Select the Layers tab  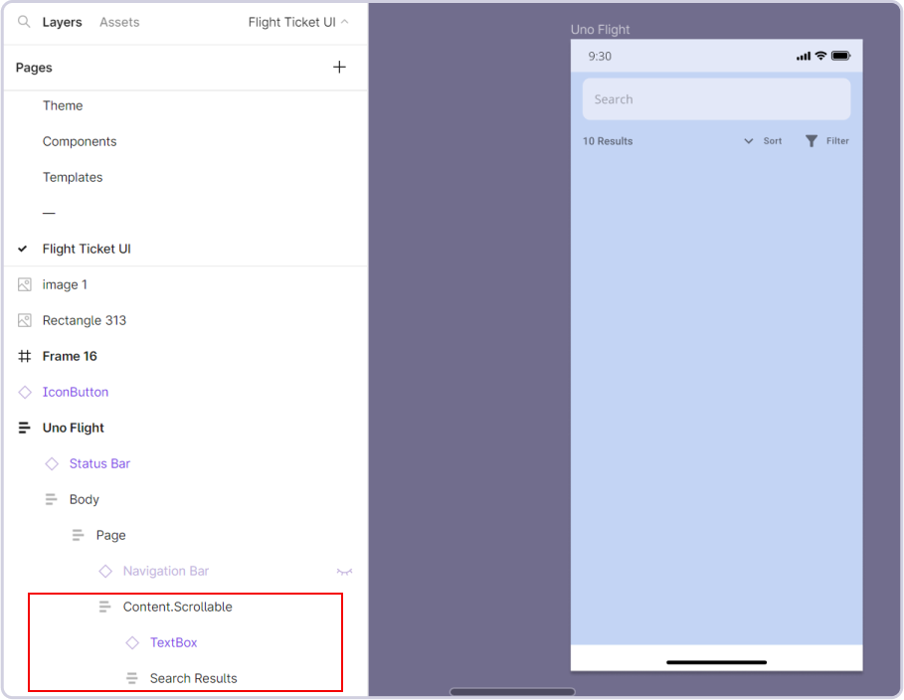click(x=62, y=22)
